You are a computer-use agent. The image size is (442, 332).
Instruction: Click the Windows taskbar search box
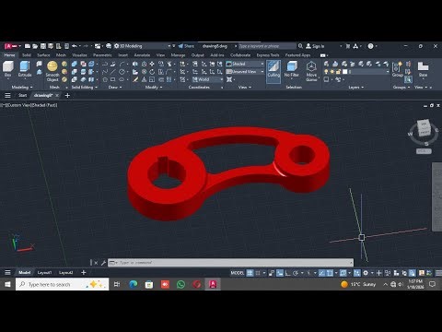[63, 284]
